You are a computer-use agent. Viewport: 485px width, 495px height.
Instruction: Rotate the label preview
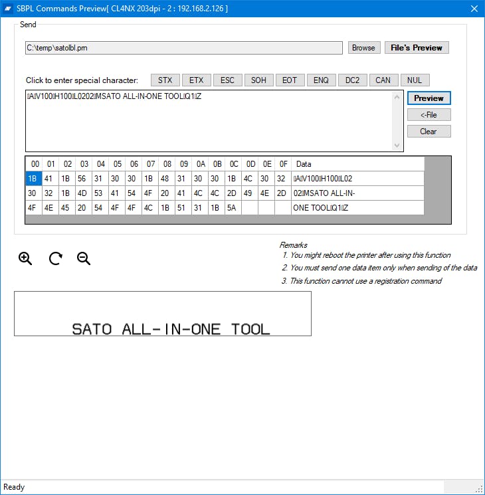pyautogui.click(x=56, y=258)
